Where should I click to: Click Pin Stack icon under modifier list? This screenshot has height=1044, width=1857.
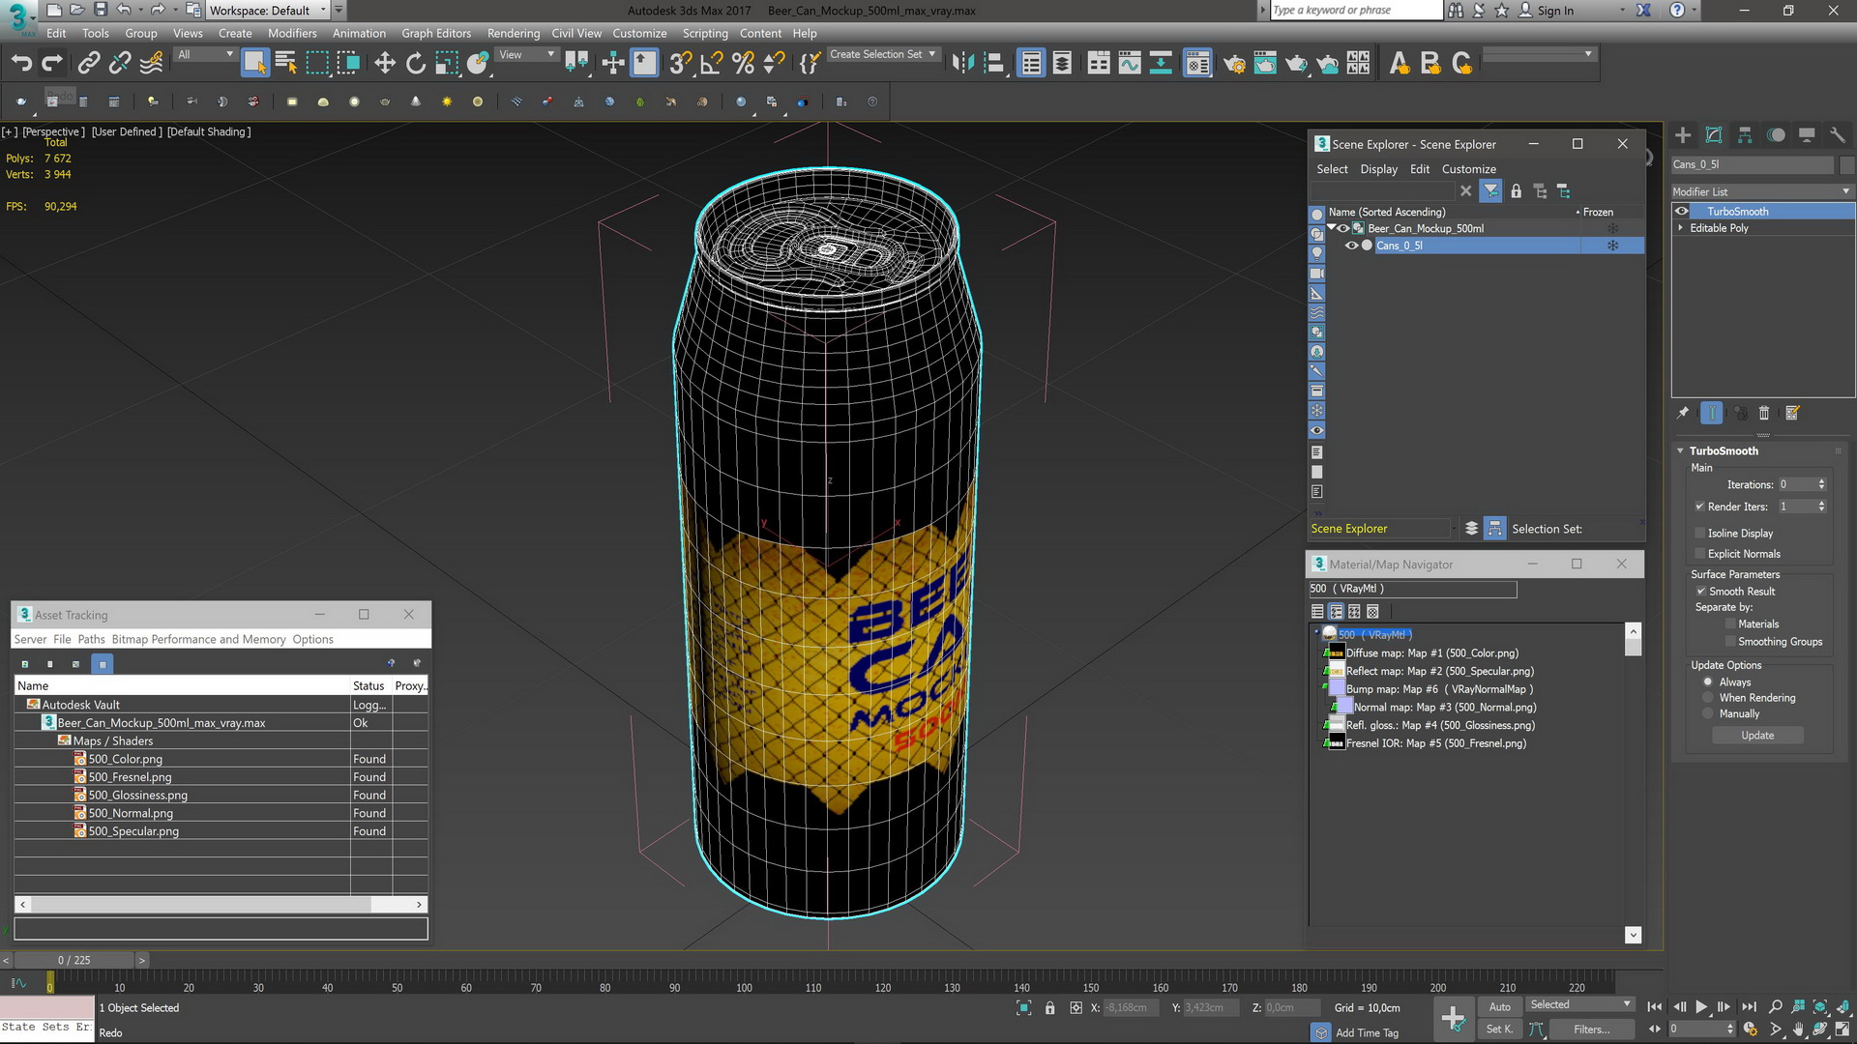click(x=1683, y=413)
